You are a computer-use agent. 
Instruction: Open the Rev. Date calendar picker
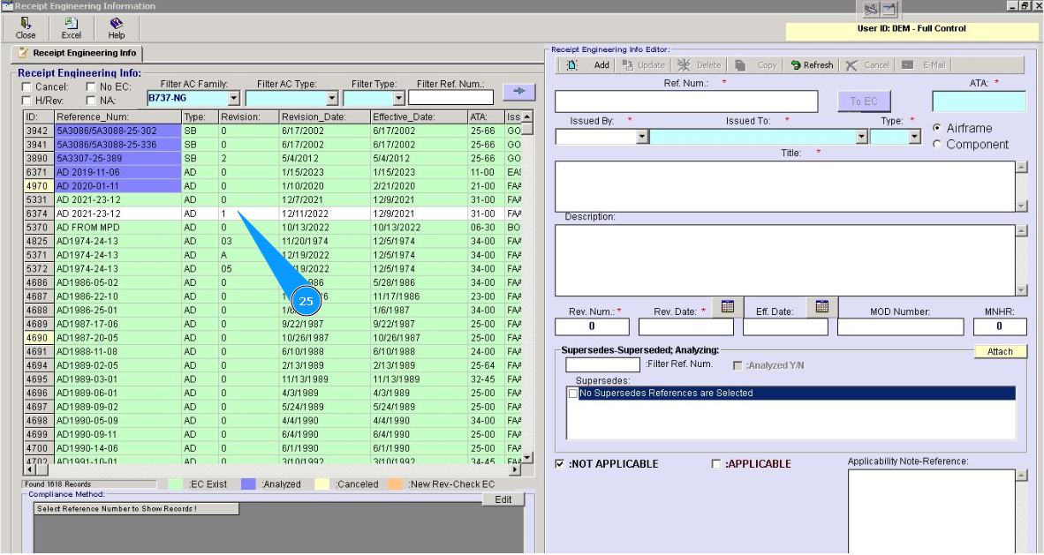tap(728, 307)
